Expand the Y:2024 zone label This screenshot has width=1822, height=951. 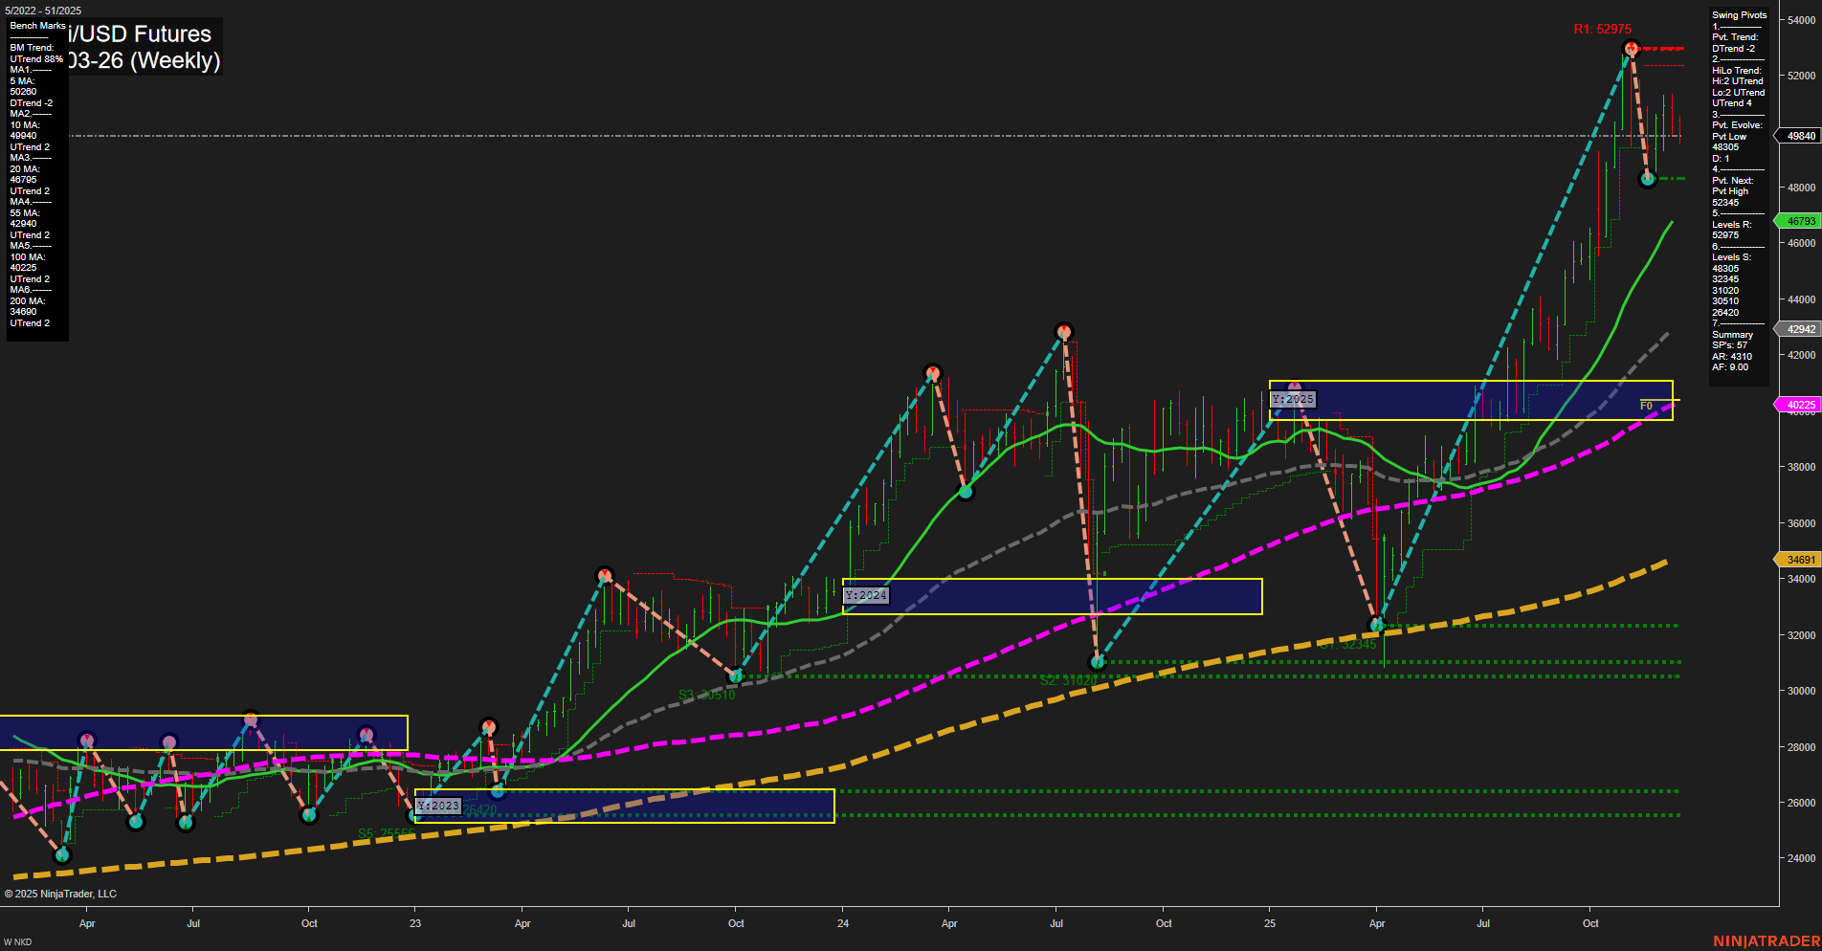click(865, 594)
